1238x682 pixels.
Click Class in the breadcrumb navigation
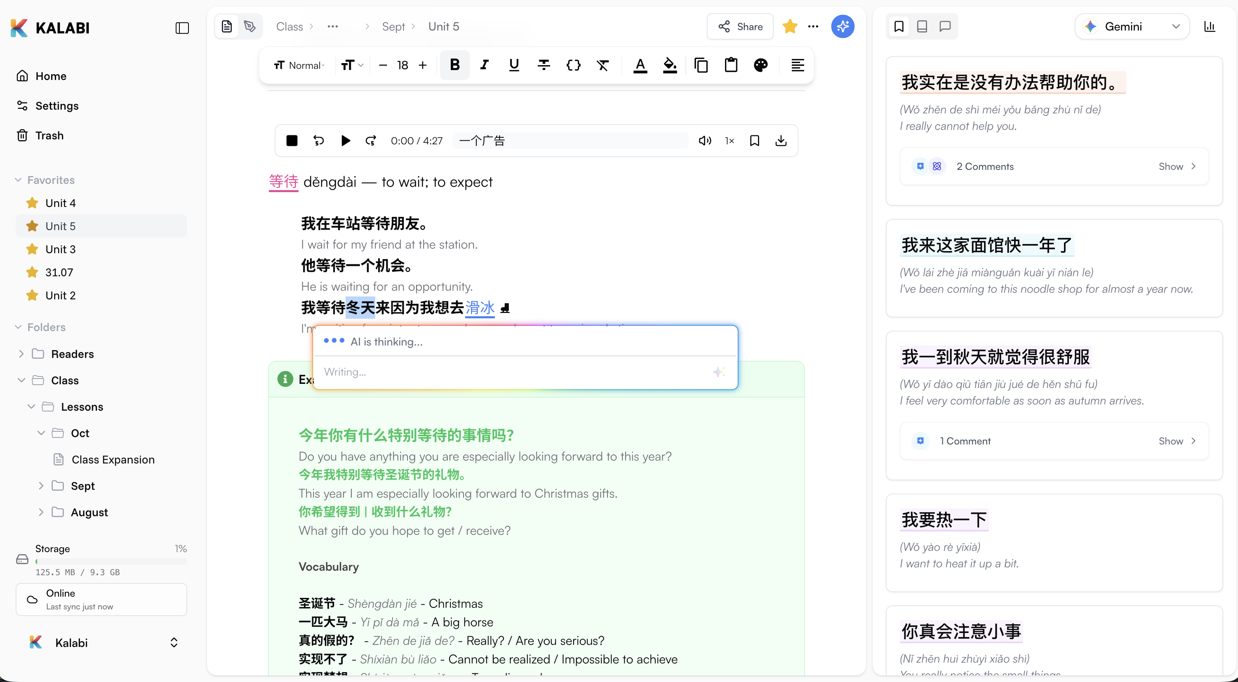tap(290, 26)
